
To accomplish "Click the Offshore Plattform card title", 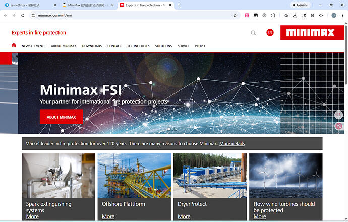I will [x=124, y=204].
